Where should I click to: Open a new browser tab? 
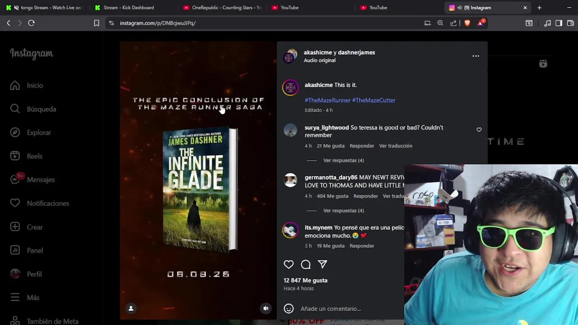point(539,8)
